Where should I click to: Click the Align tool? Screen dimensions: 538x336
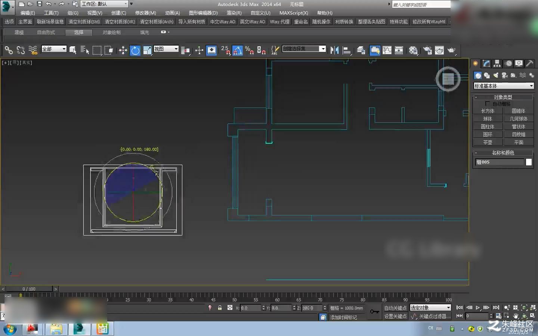click(x=347, y=50)
